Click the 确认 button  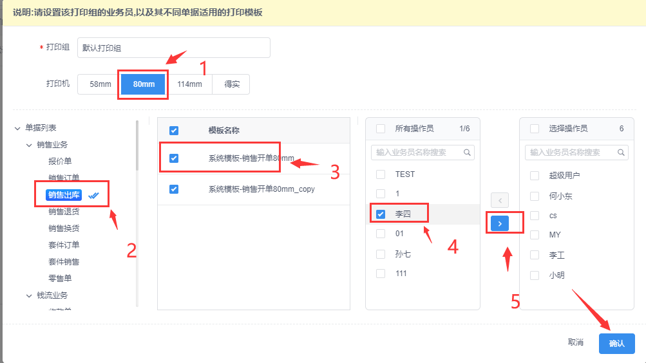[617, 343]
